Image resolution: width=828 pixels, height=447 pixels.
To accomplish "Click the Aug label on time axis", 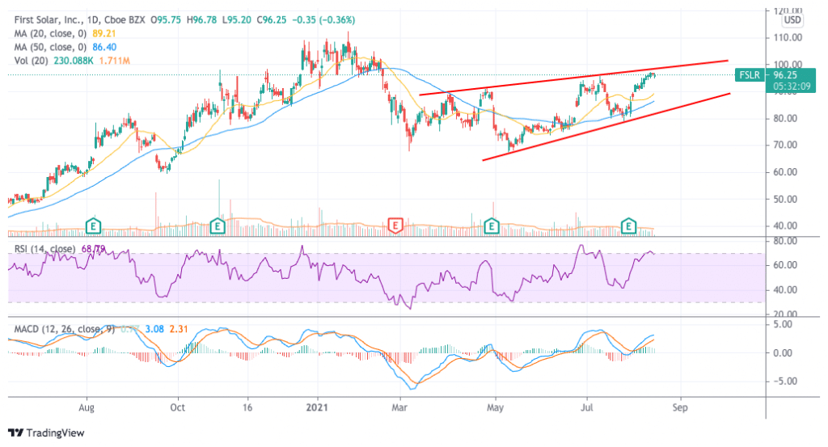I will 87,407.
